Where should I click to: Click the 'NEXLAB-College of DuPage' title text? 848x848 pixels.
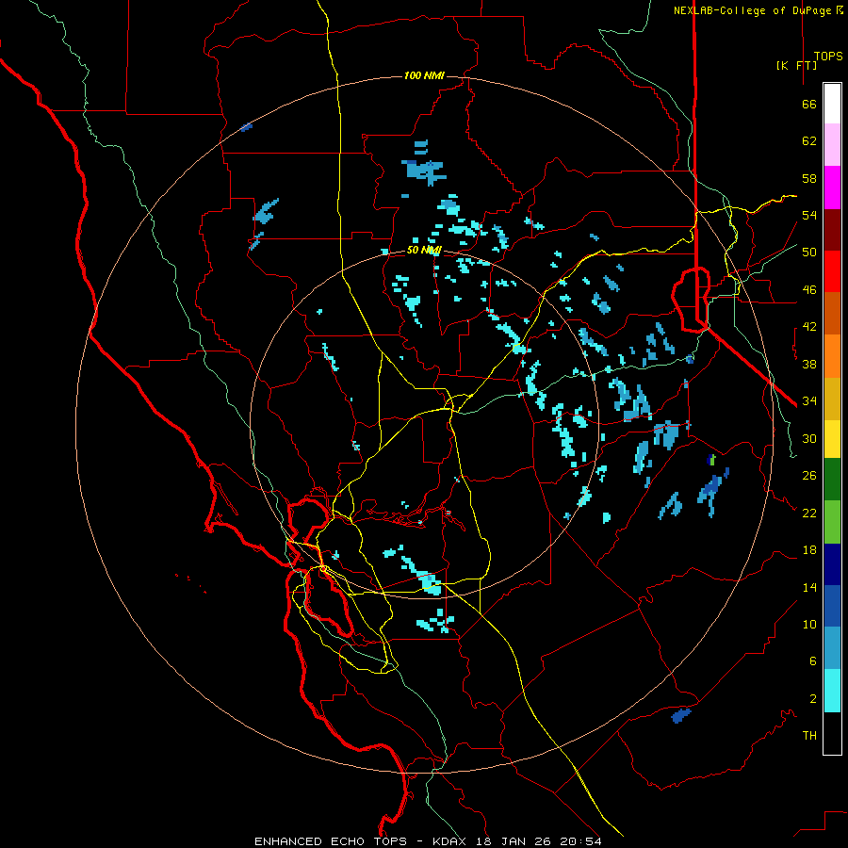click(x=752, y=10)
